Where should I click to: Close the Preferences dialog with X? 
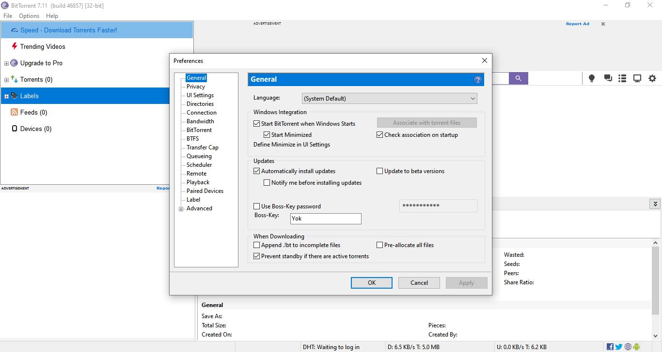click(x=484, y=60)
